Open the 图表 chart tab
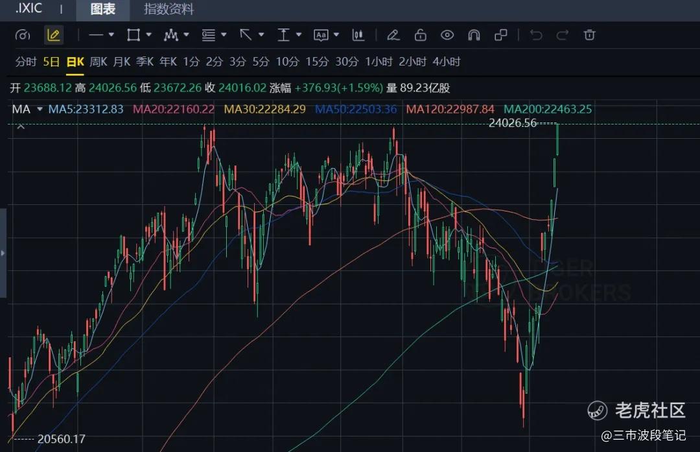The height and width of the screenshot is (452, 700). click(x=102, y=9)
